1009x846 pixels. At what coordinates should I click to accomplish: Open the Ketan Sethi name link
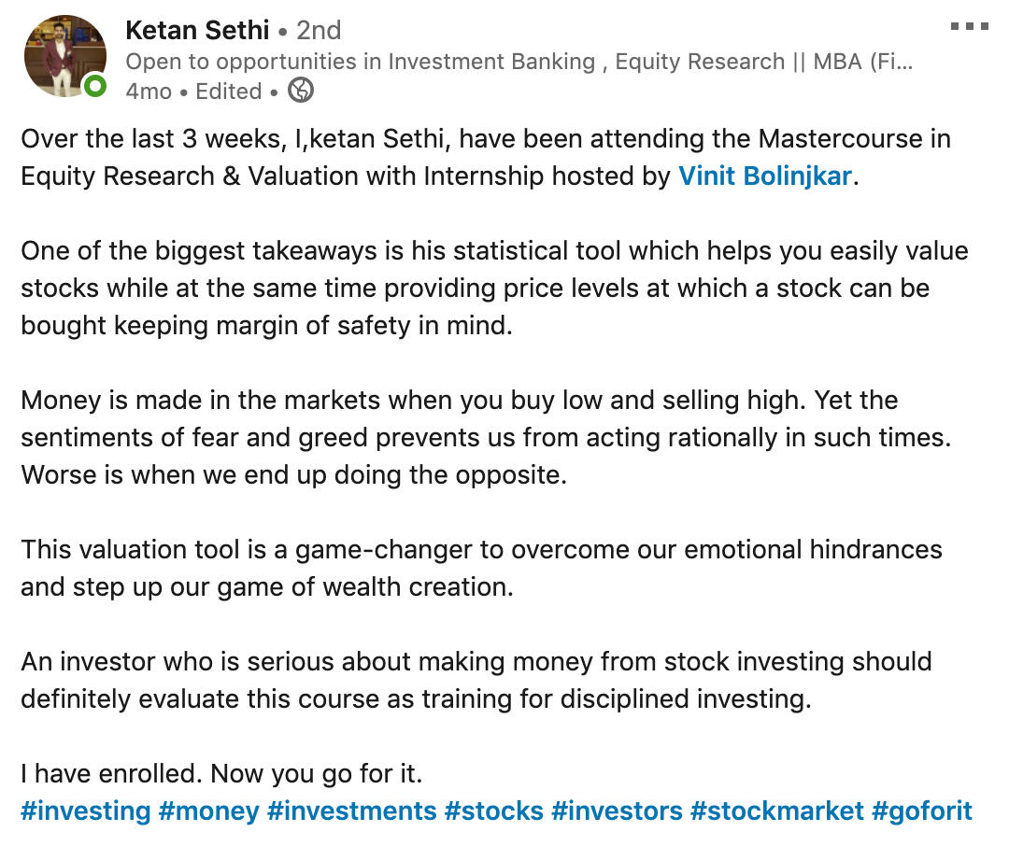tap(198, 30)
